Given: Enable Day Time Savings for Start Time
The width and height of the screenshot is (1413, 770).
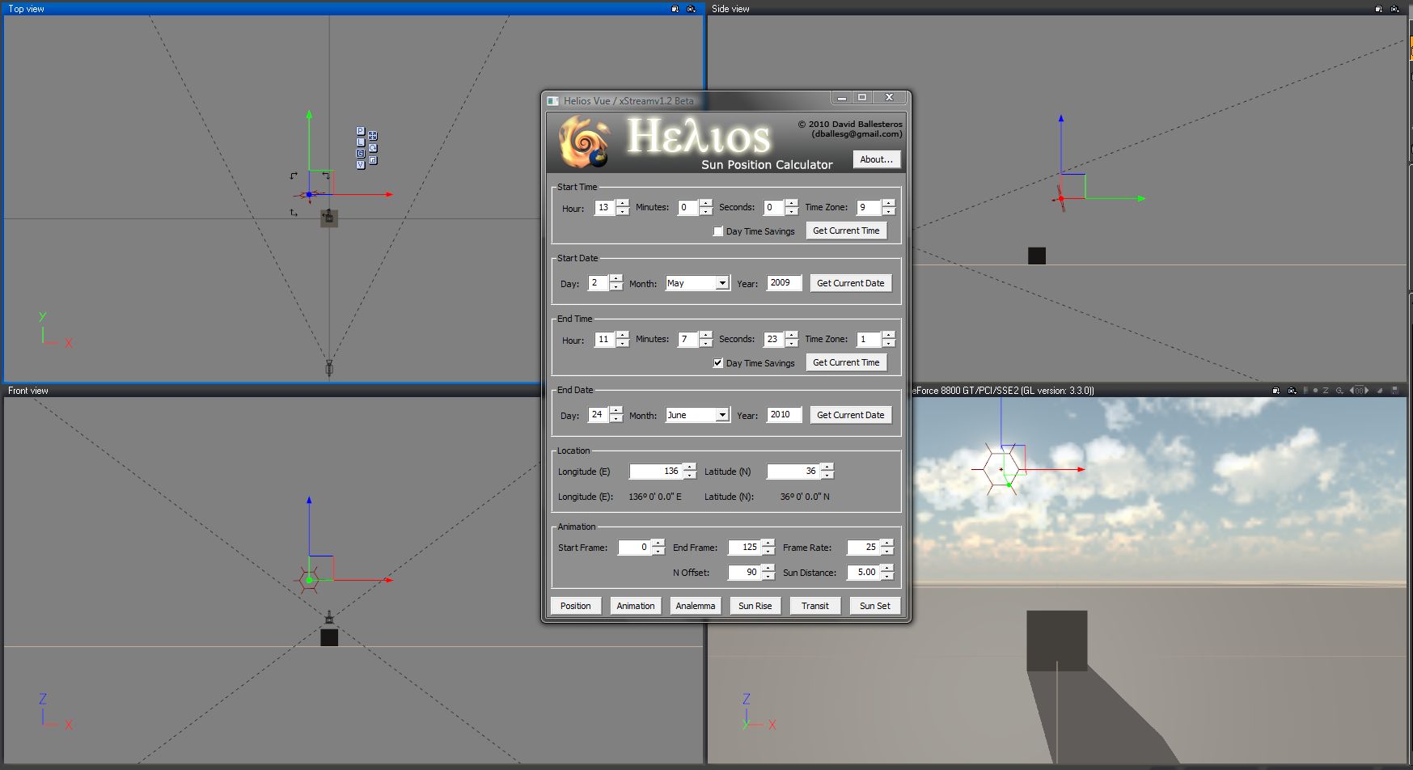Looking at the screenshot, I should (718, 231).
